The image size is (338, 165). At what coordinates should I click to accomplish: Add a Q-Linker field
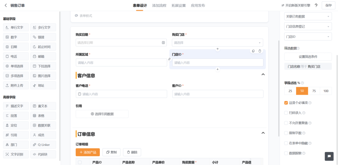(x=43, y=145)
